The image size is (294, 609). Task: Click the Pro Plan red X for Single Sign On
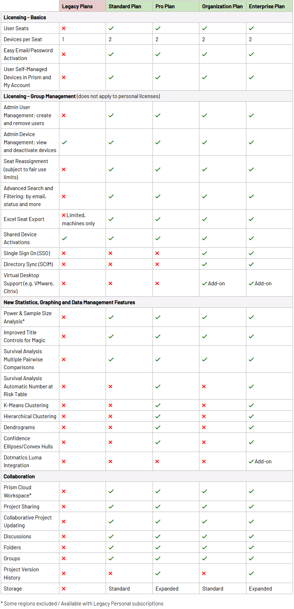157,253
